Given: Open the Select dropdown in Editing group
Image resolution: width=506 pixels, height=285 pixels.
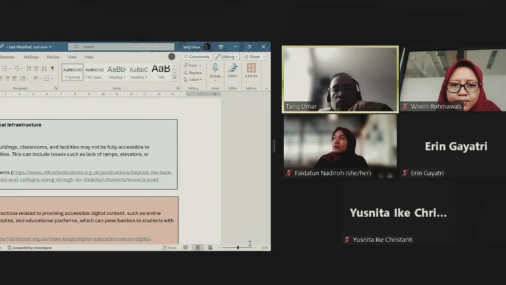Looking at the screenshot, I should point(194,79).
